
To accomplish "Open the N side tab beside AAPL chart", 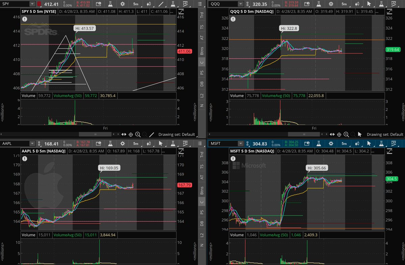I will pos(202,245).
